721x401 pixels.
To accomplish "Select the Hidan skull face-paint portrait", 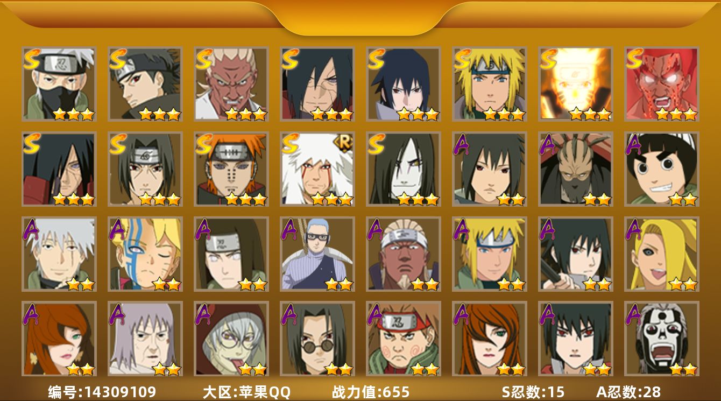I will pyautogui.click(x=662, y=339).
